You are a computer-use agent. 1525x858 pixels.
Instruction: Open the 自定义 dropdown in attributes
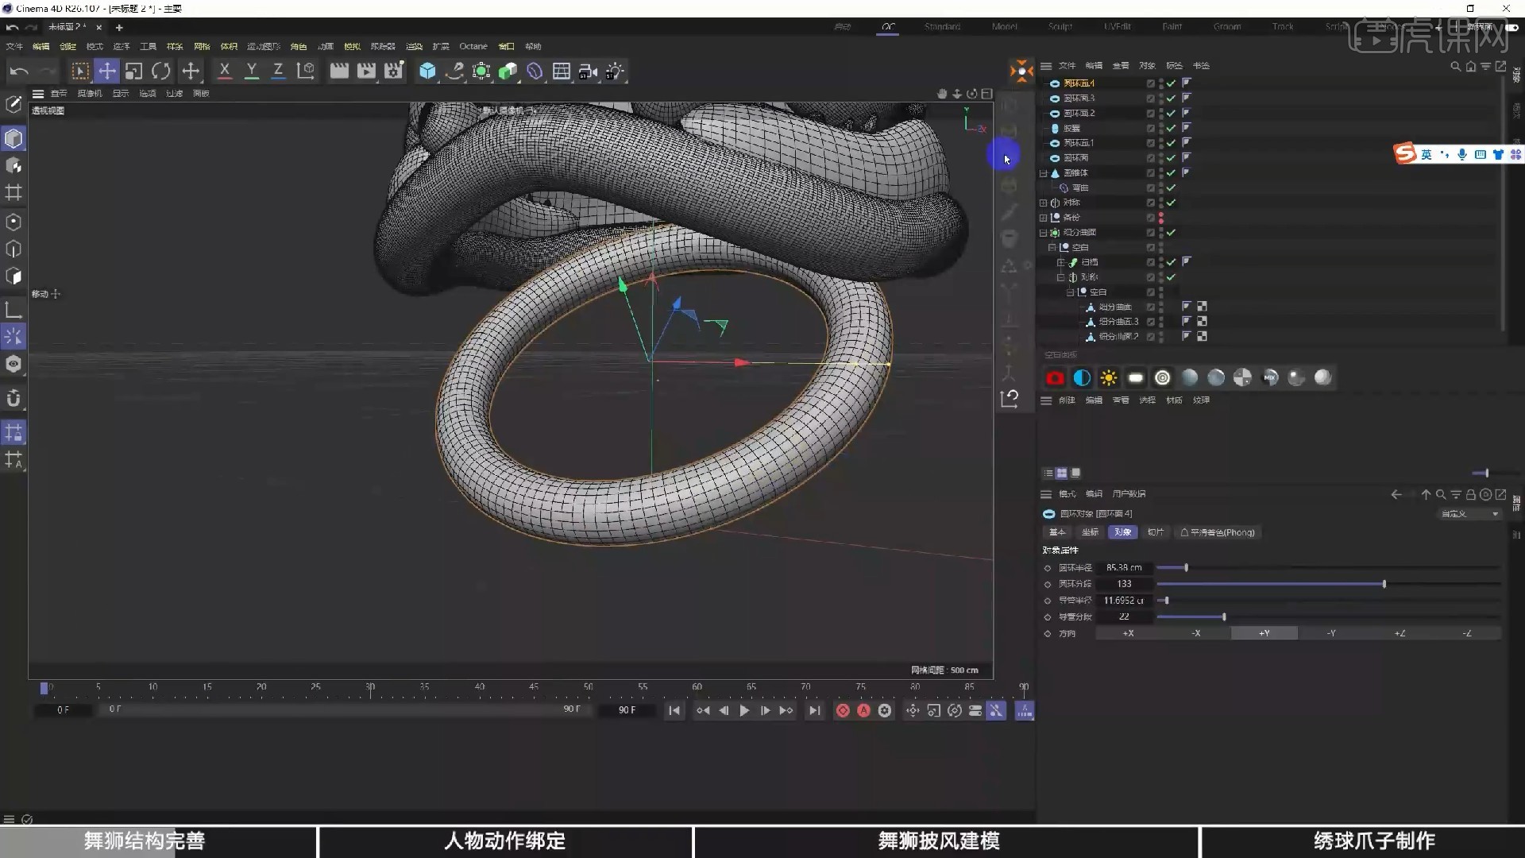[x=1469, y=514]
